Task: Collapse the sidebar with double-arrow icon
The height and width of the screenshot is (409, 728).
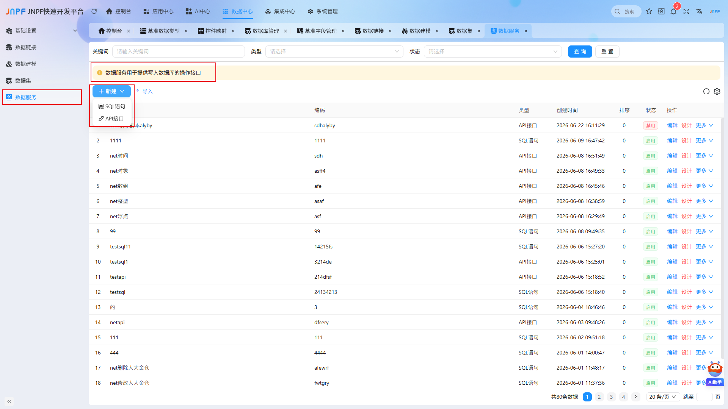Action: [x=9, y=401]
